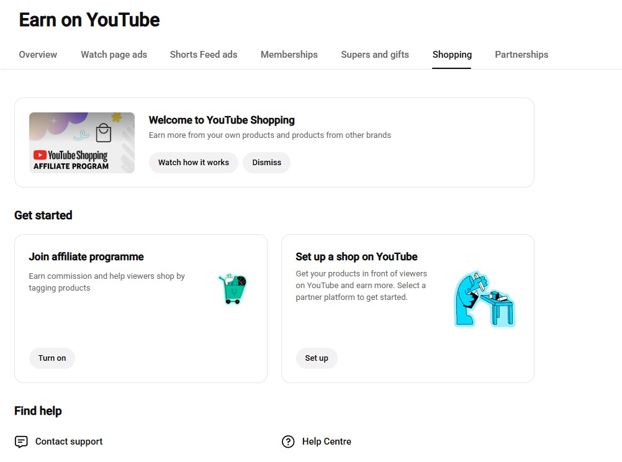Screen dimensions: 622x462
Task: Click the Contact support chat icon
Action: coord(21,442)
